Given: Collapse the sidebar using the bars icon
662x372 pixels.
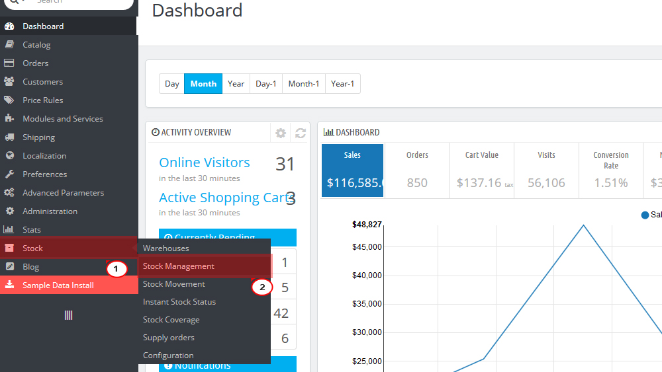Looking at the screenshot, I should coord(68,315).
